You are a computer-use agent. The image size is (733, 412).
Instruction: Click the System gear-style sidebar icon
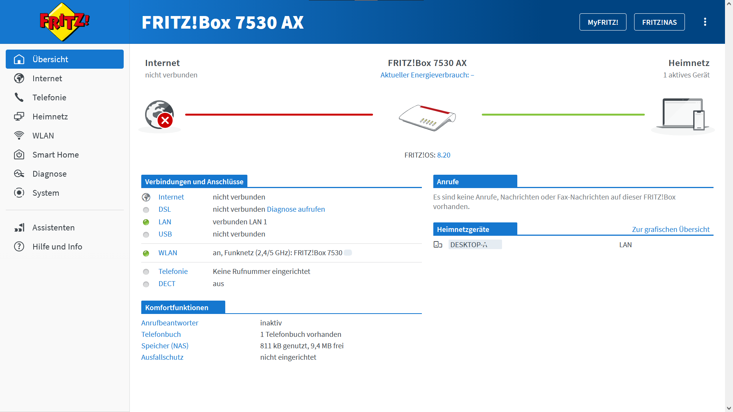click(x=19, y=193)
